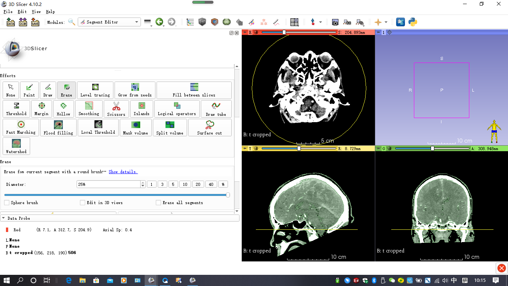This screenshot has width=508, height=286.
Task: Select the Hollow effect
Action: pos(64,109)
